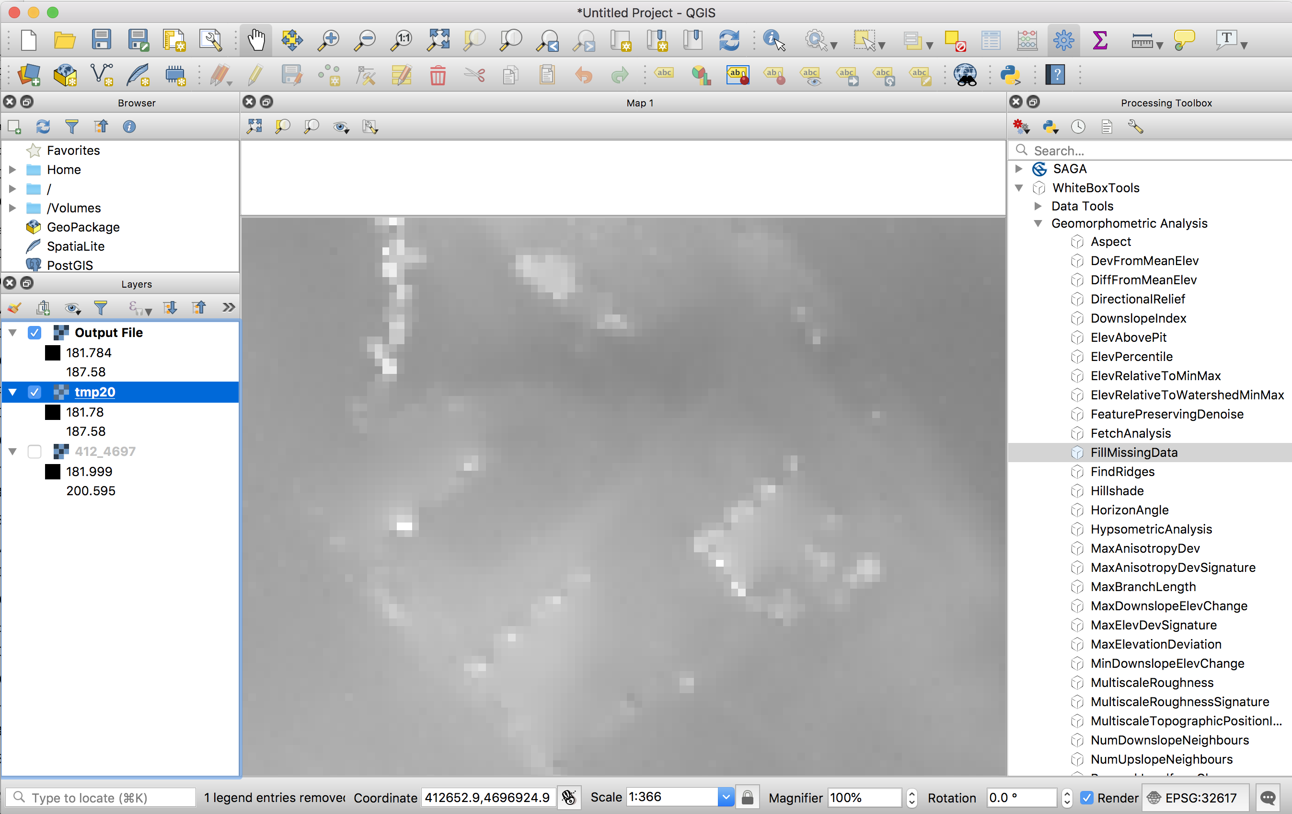Viewport: 1292px width, 814px height.
Task: Click Manage Map Themes eye in Layers panel
Action: 72,307
